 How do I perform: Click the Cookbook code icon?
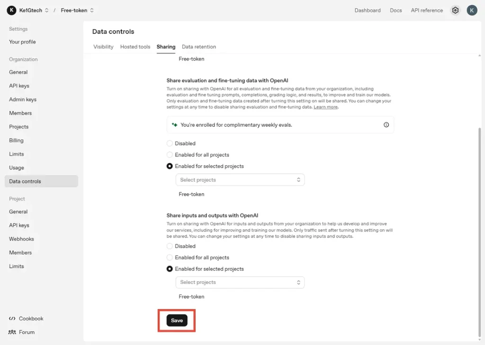[12, 318]
